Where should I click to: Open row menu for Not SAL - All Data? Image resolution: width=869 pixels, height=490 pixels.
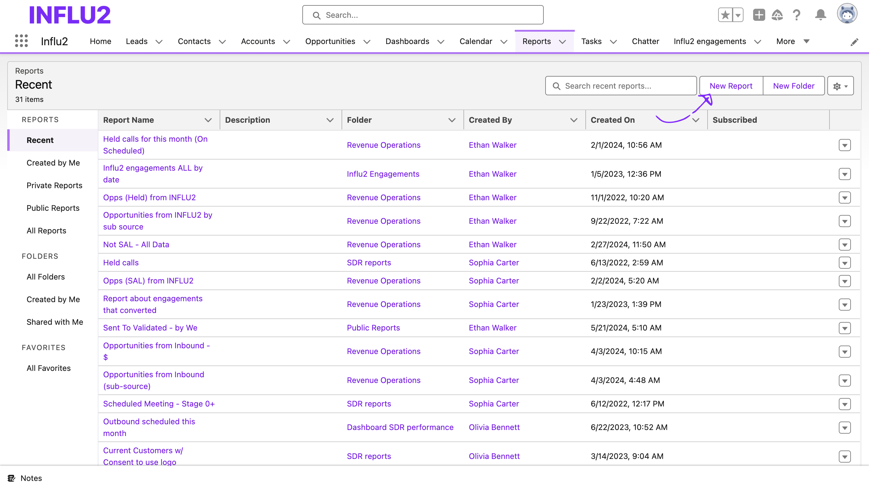point(844,245)
